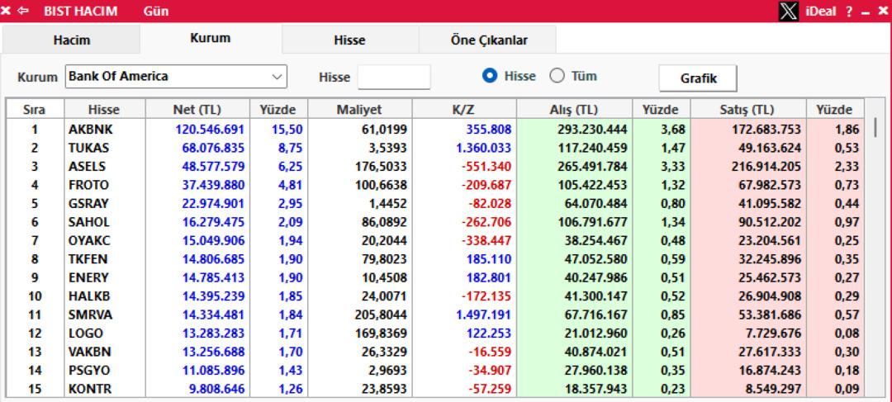Sort by the Alış (TL) column header
This screenshot has width=892, height=402.
[x=575, y=110]
